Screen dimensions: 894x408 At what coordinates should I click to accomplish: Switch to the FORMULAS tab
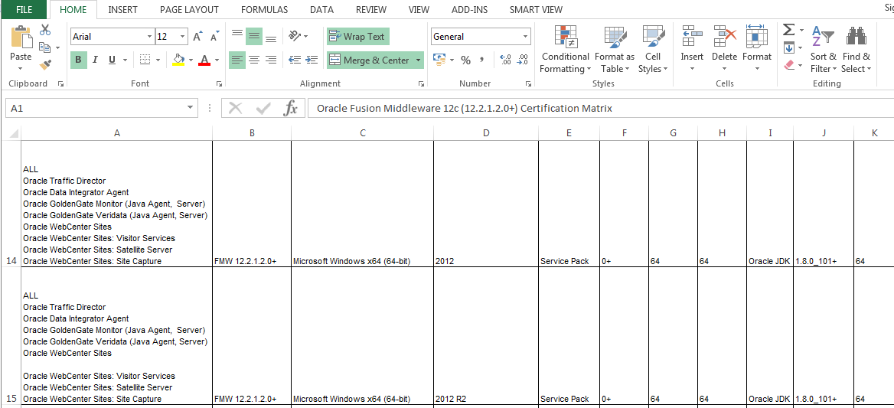coord(265,10)
